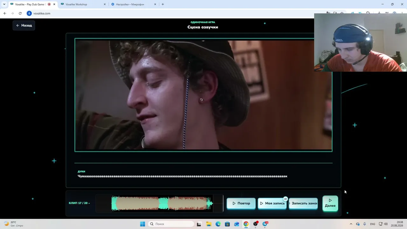
Task: Seek within the audio waveform
Action: point(159,203)
